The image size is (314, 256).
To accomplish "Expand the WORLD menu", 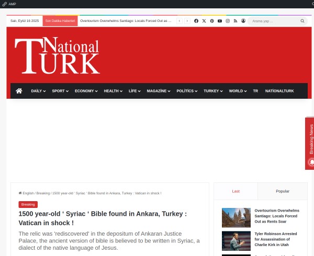I will pyautogui.click(x=238, y=91).
